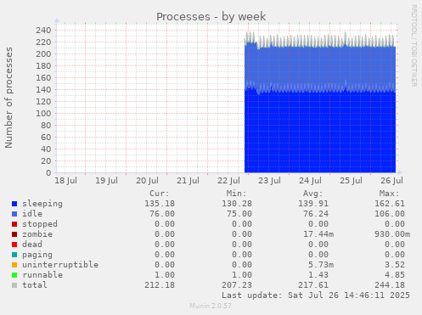Viewport: 422px width, 315px height.
Task: Click the "idle" legend label
Action: (x=32, y=214)
